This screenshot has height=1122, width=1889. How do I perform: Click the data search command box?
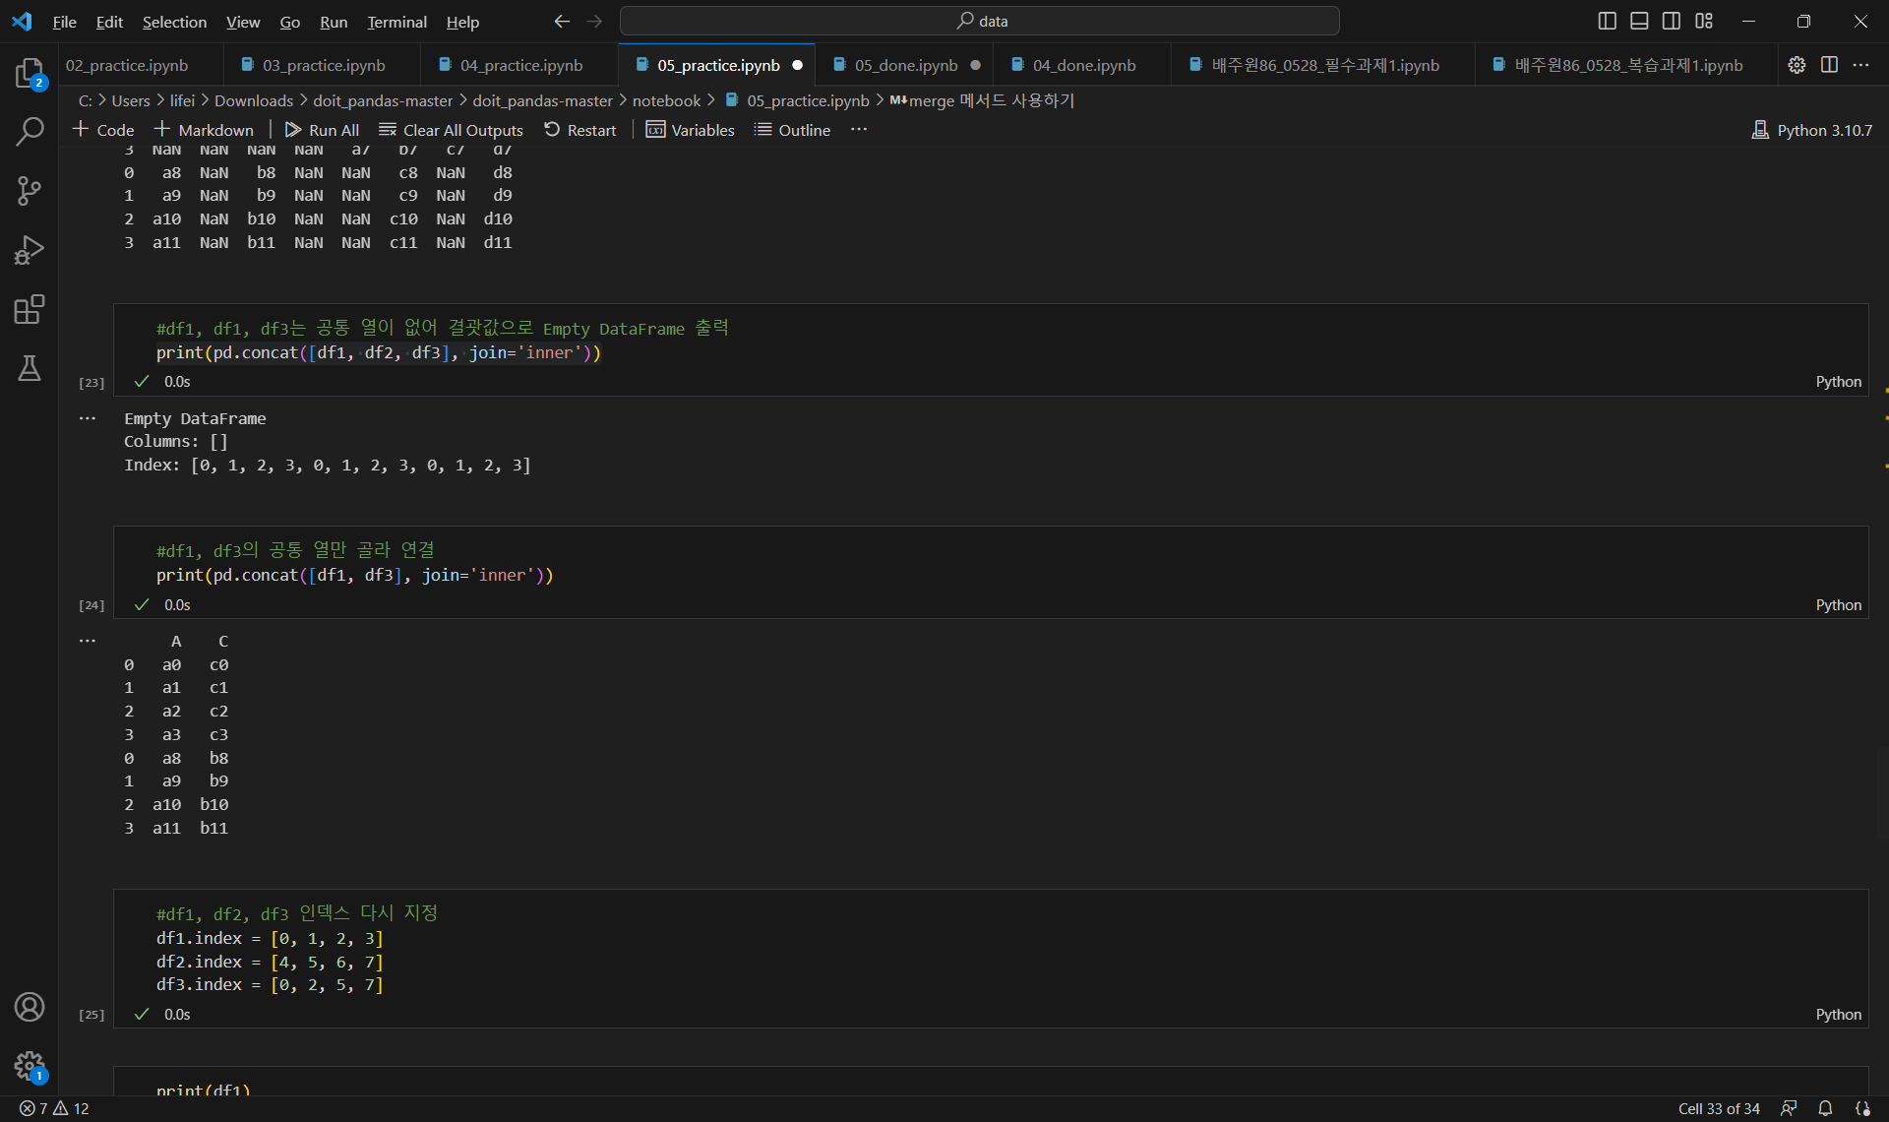[980, 21]
